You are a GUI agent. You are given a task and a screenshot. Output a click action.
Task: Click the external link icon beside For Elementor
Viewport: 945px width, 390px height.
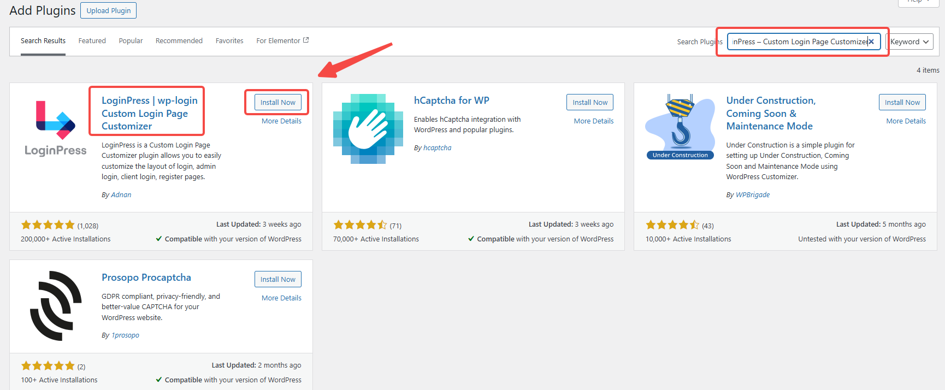tap(306, 40)
